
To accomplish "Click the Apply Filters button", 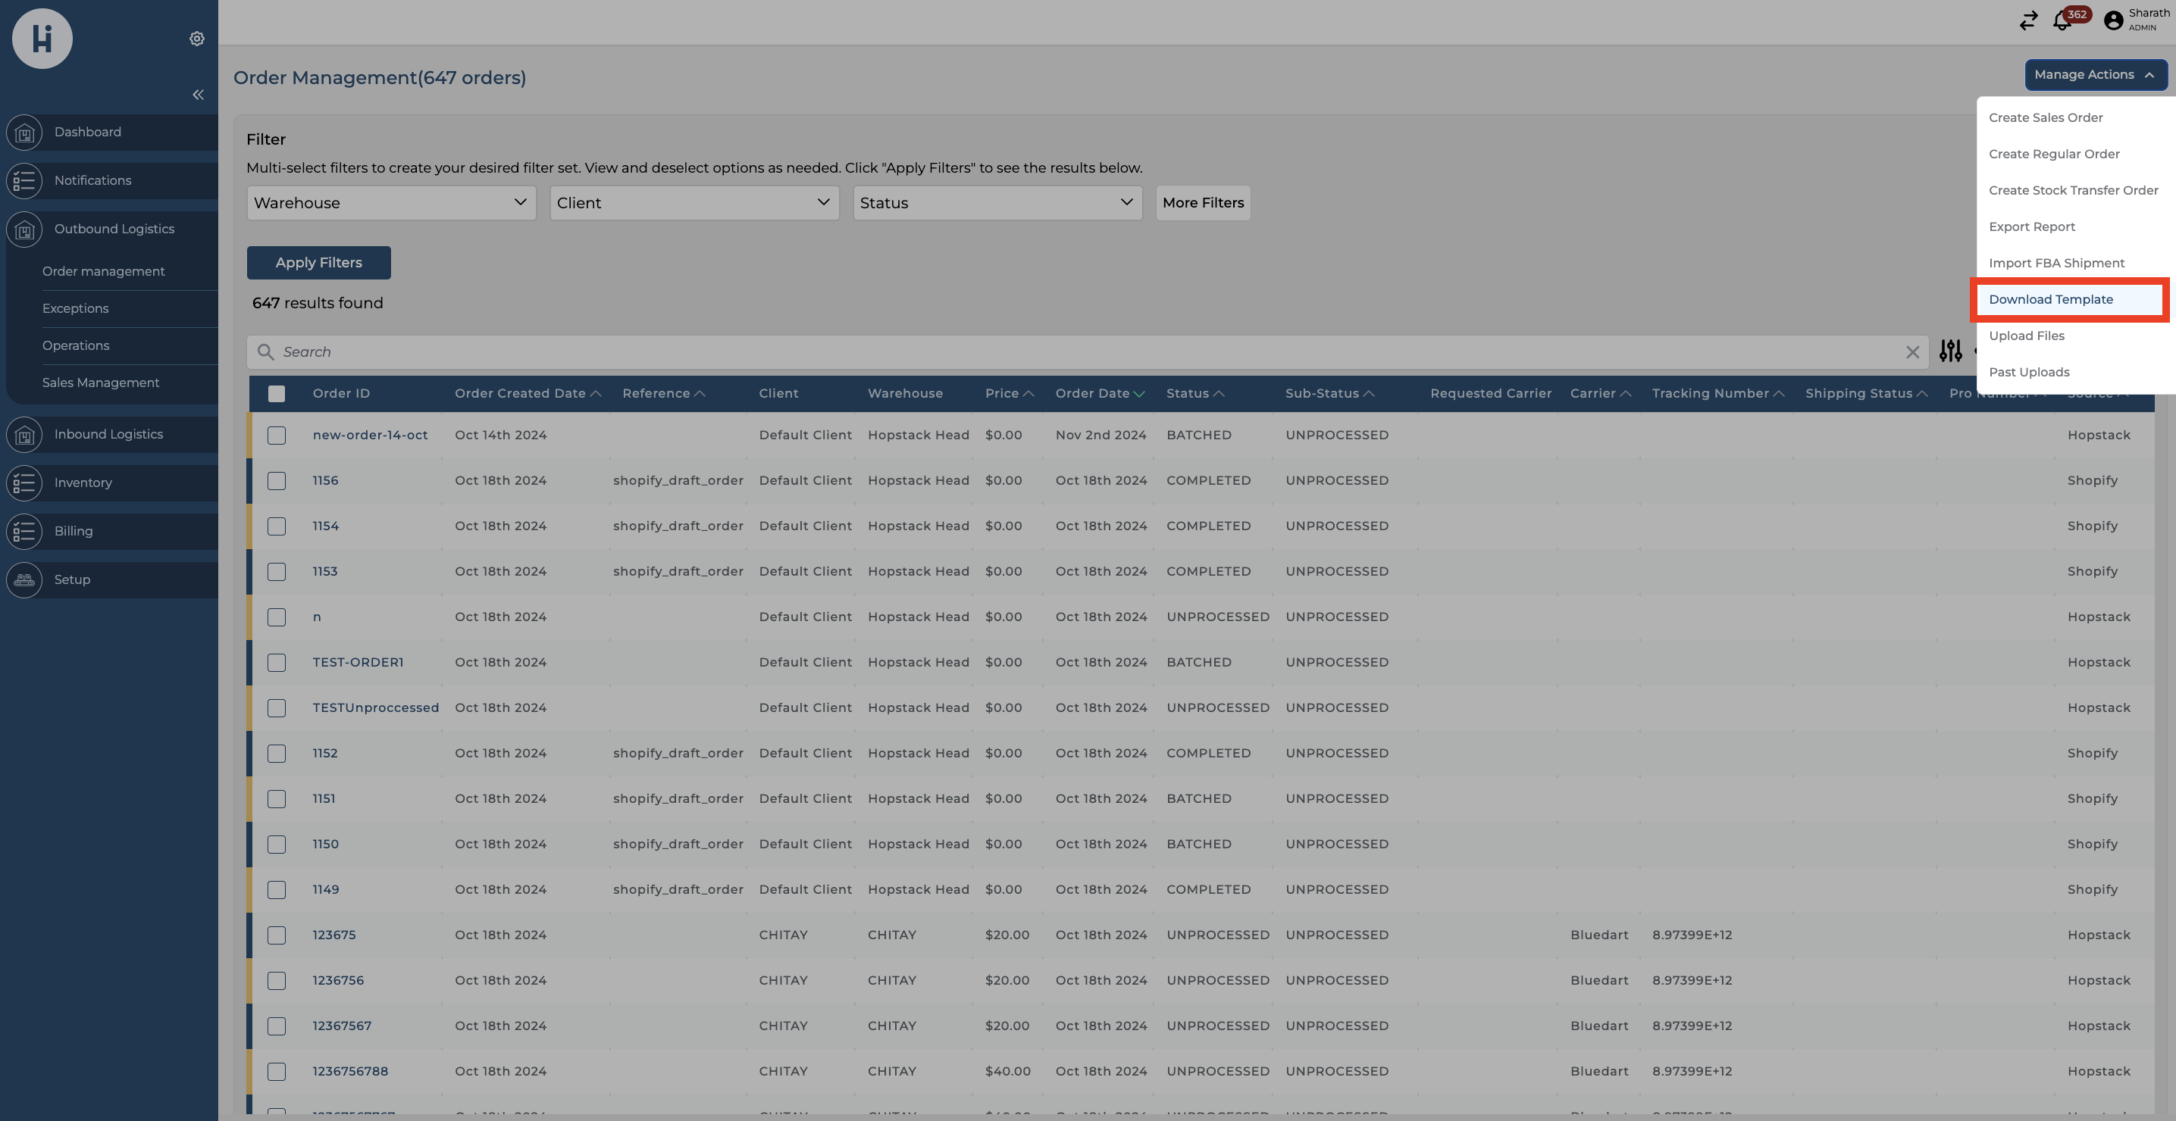I will [318, 263].
